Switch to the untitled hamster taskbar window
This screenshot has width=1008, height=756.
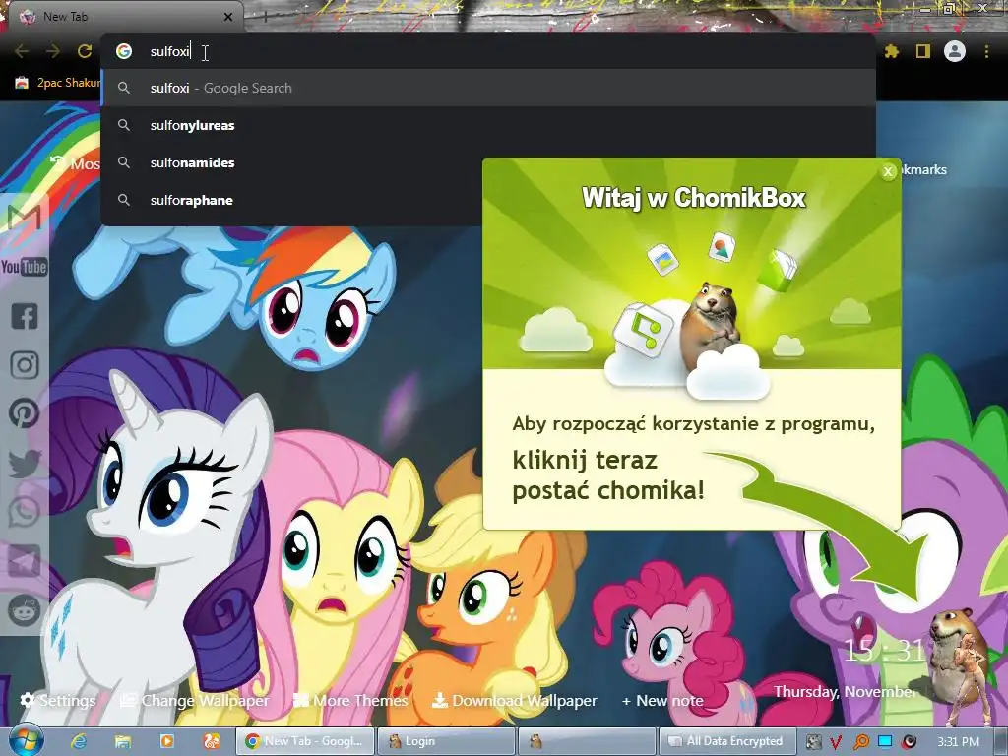point(587,741)
